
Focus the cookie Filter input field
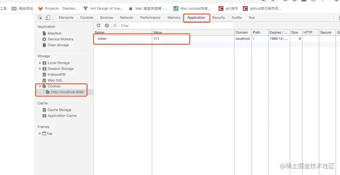tap(176, 26)
